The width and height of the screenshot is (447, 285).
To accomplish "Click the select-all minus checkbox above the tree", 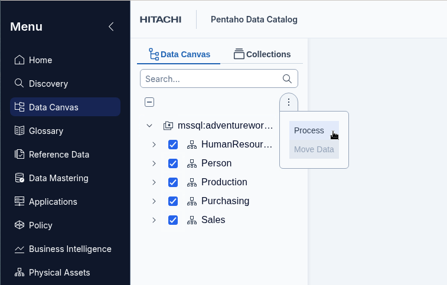I will coord(149,102).
